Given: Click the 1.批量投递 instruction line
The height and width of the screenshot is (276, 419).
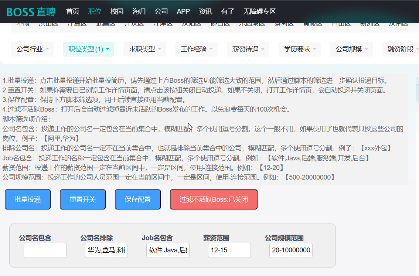Looking at the screenshot, I should (x=195, y=81).
